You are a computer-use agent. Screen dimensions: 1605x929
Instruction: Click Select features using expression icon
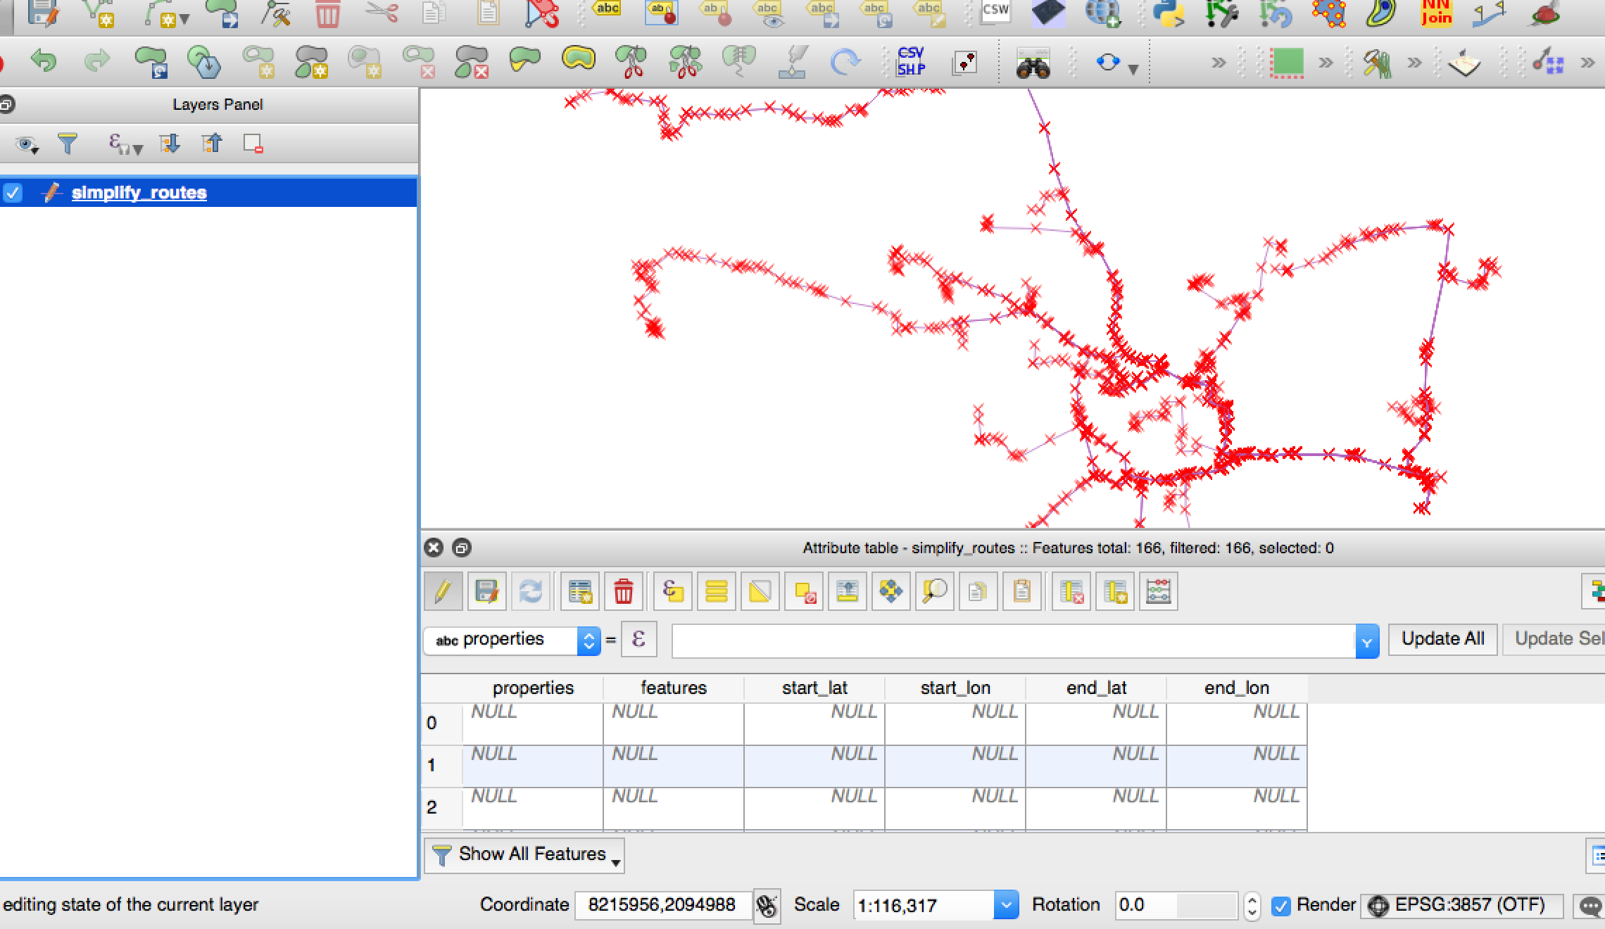pyautogui.click(x=672, y=591)
